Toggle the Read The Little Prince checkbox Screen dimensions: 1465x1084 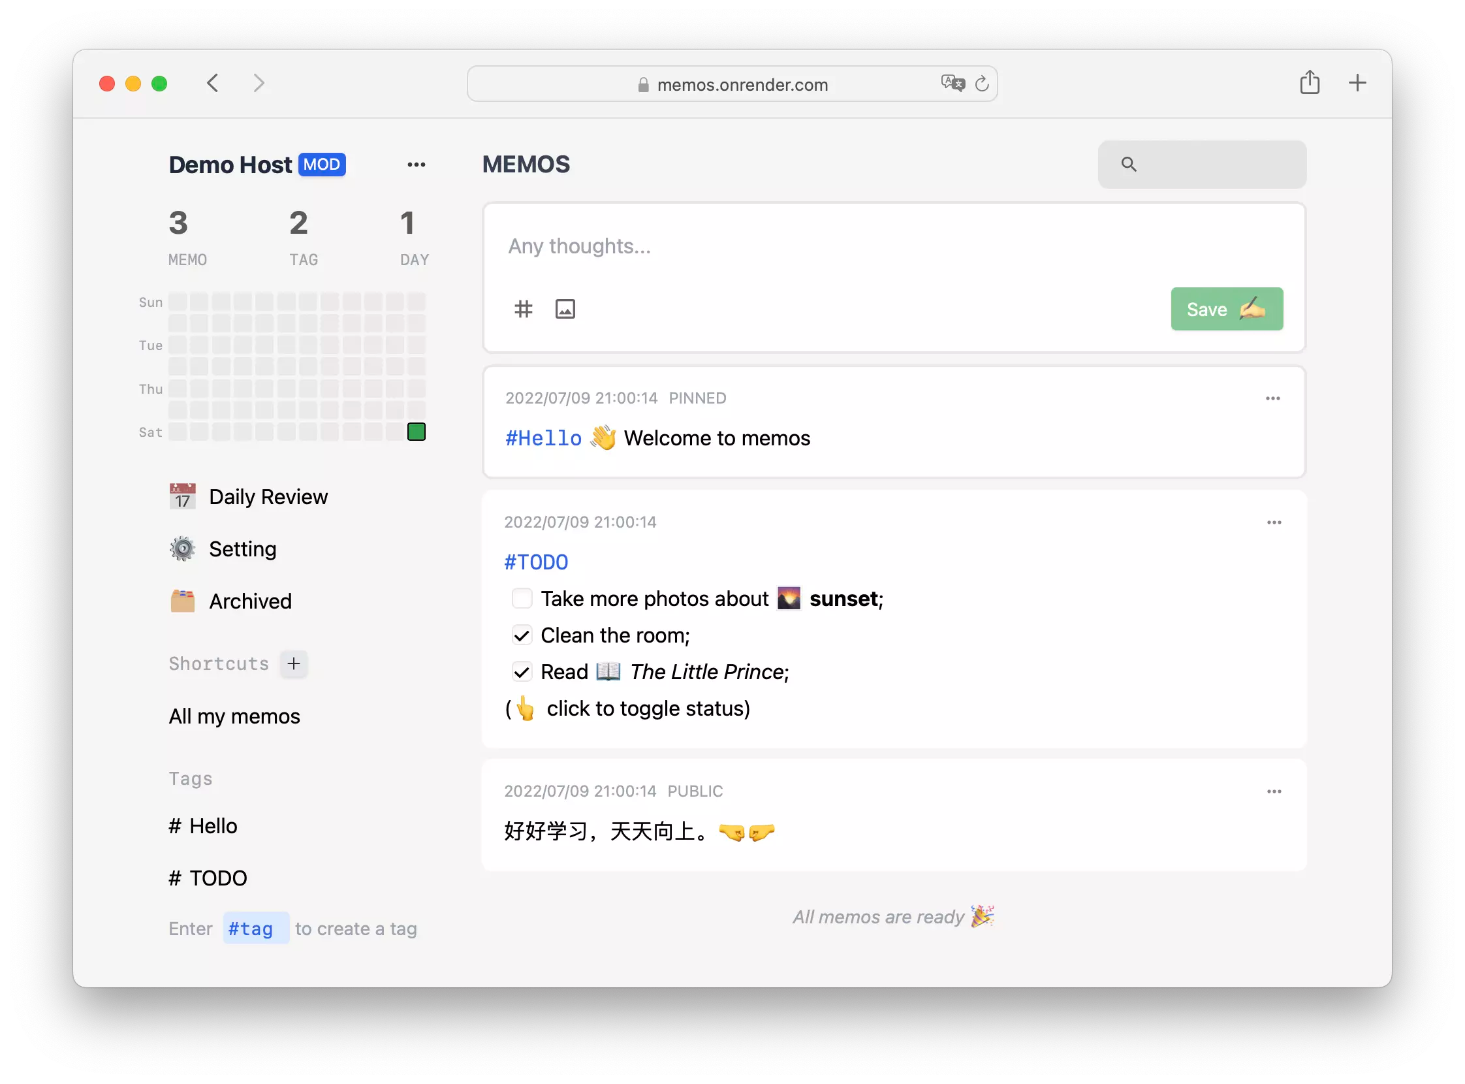[520, 672]
